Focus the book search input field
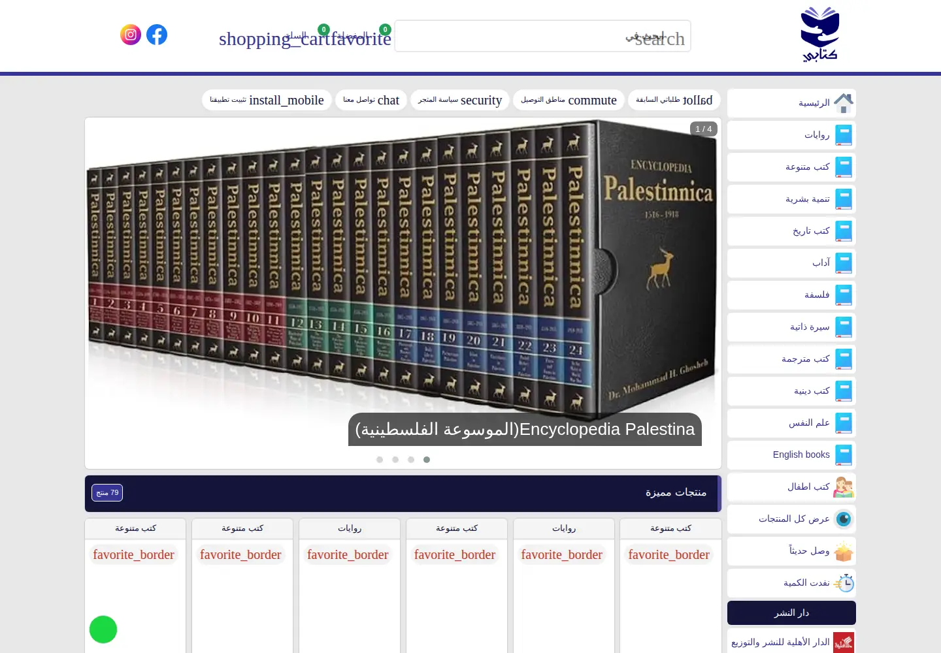941x653 pixels. coord(542,36)
